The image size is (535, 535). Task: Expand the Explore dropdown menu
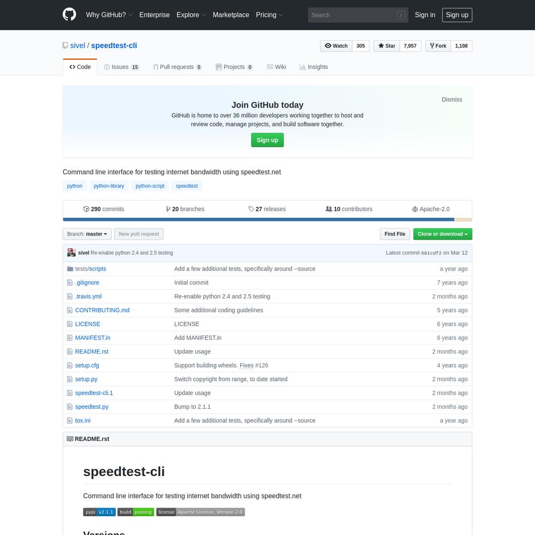coord(191,14)
